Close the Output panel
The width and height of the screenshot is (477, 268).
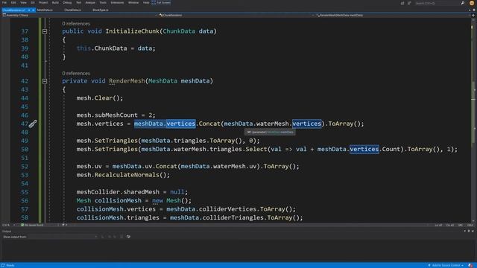473,232
